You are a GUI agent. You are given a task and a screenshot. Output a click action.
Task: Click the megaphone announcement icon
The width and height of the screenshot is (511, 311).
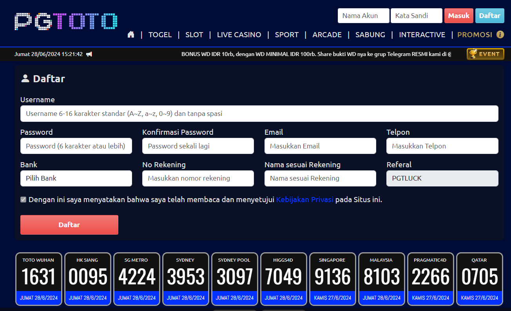coord(89,54)
